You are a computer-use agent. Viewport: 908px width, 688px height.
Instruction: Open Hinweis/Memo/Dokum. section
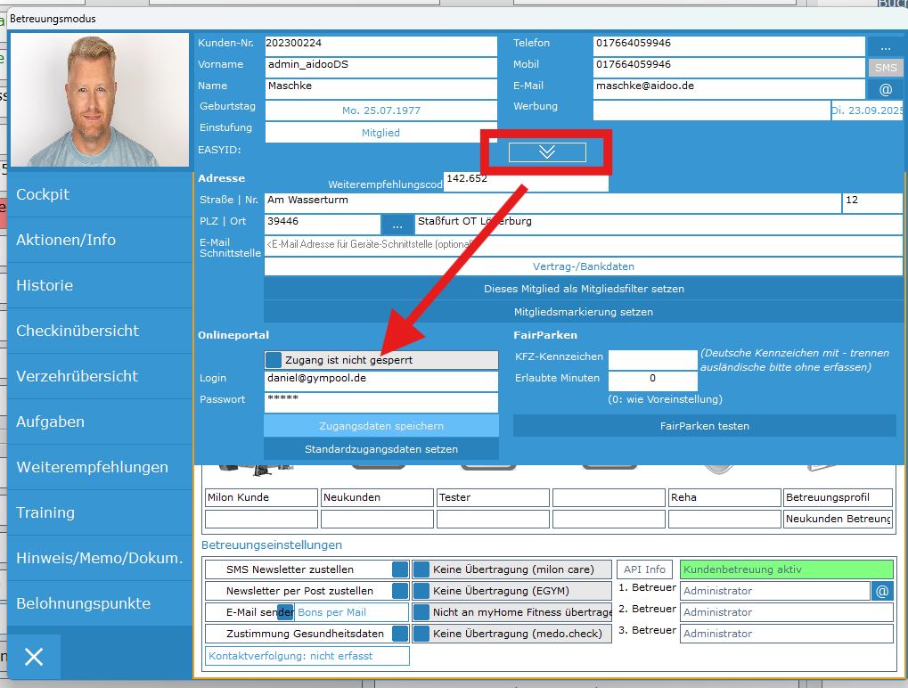[x=100, y=558]
